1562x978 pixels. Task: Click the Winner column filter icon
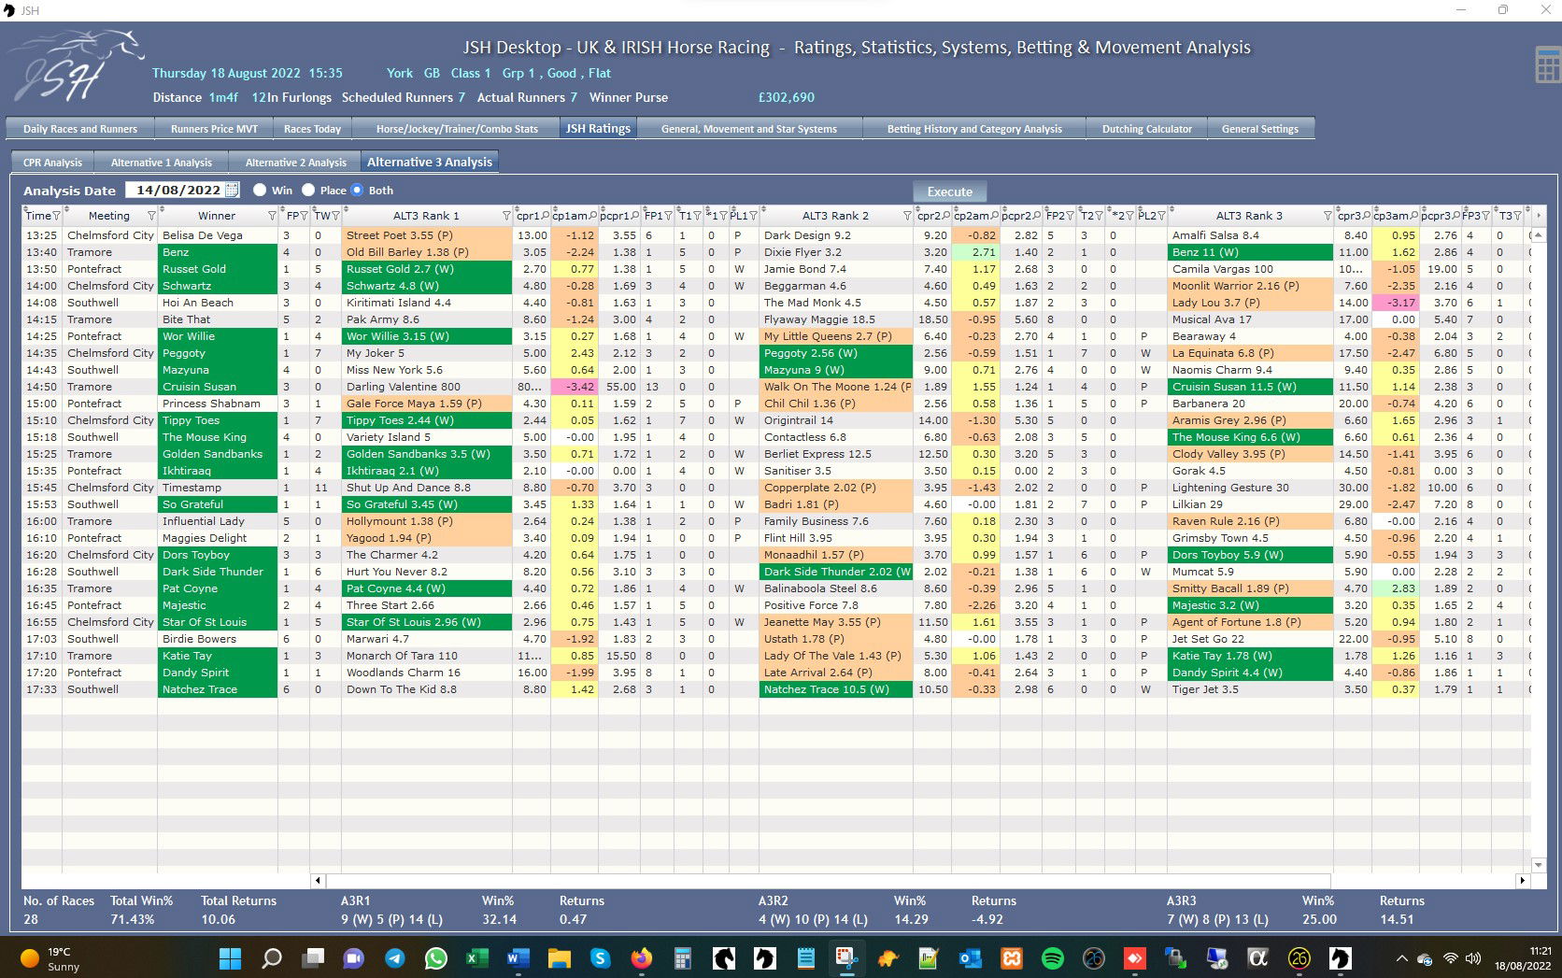pyautogui.click(x=272, y=216)
